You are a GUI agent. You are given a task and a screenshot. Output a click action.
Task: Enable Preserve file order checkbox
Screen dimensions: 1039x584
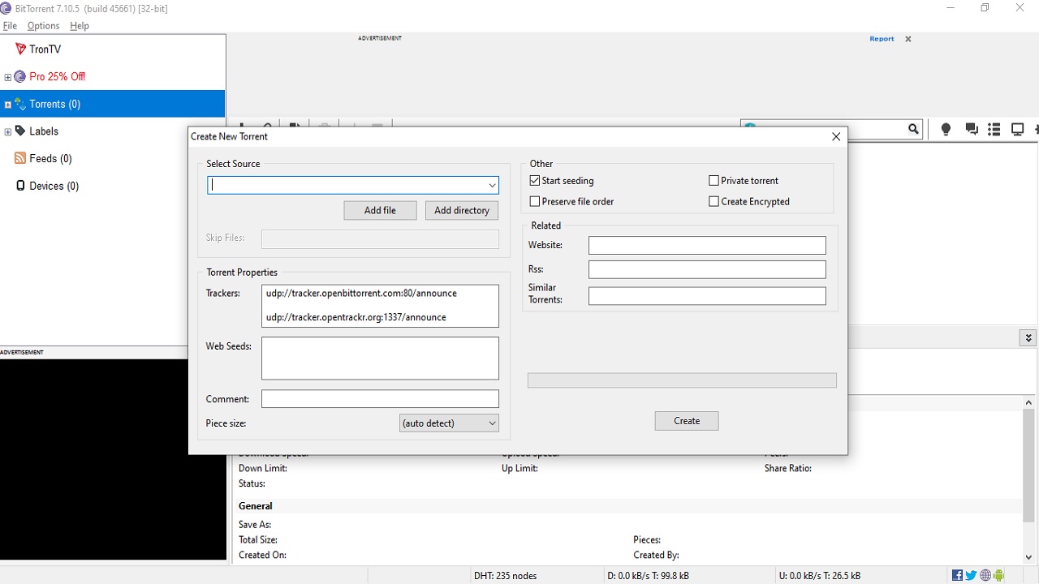click(535, 201)
